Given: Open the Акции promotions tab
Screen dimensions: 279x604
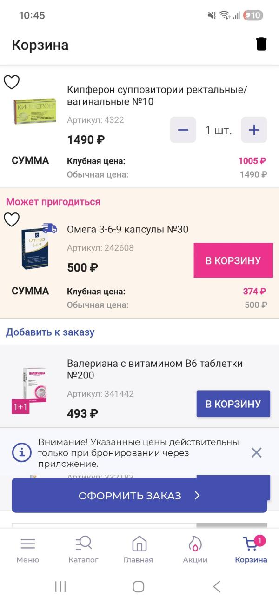Looking at the screenshot, I should point(195,549).
